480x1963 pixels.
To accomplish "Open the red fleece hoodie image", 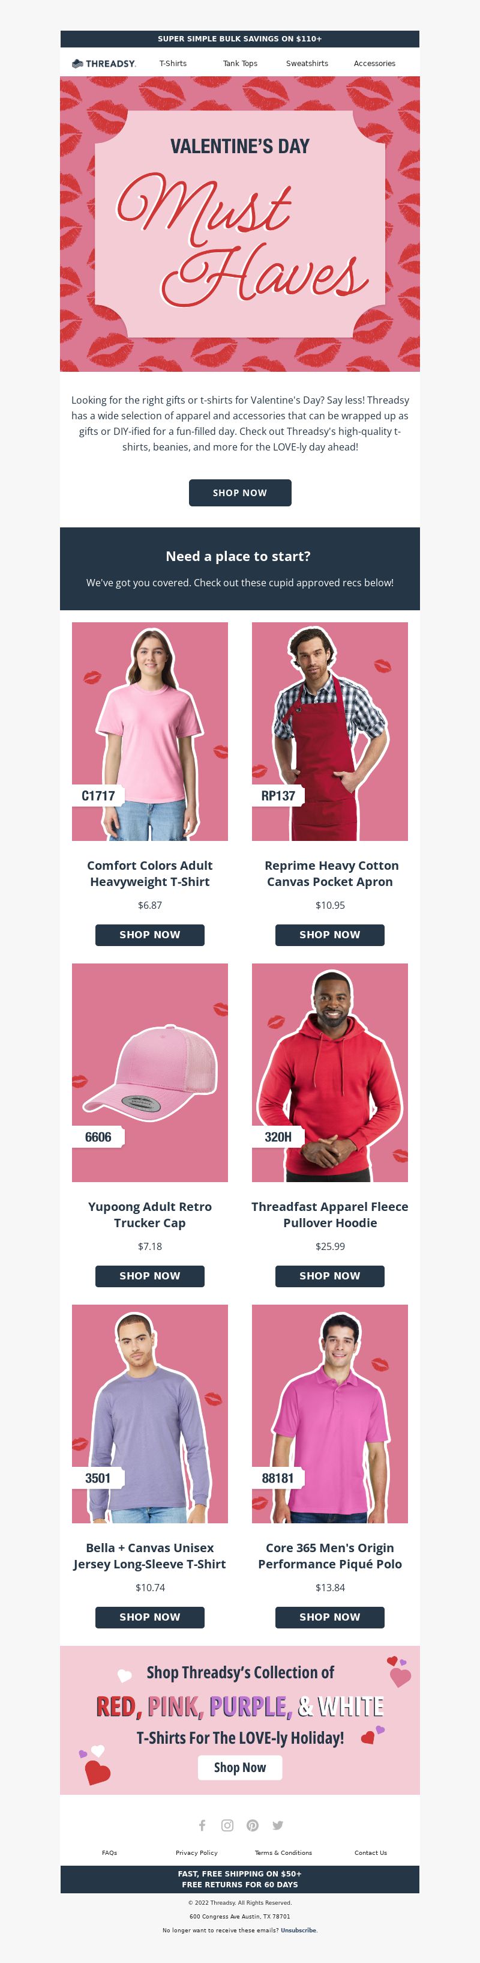I will pos(329,1072).
